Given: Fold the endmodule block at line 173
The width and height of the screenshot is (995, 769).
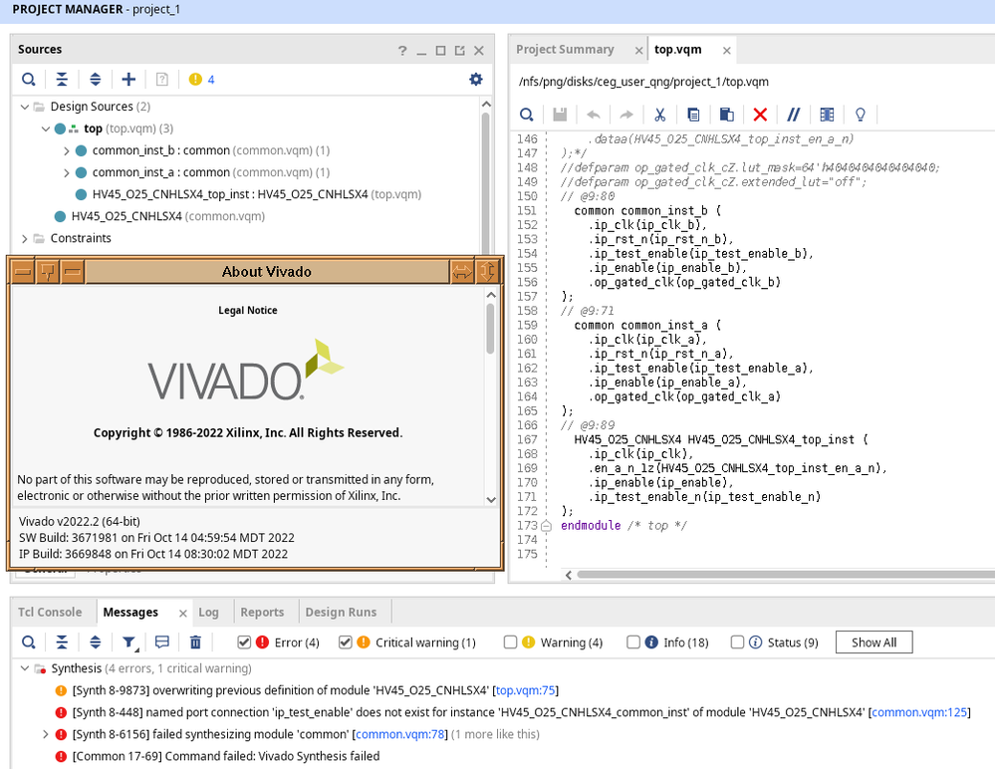Looking at the screenshot, I should click(x=547, y=525).
